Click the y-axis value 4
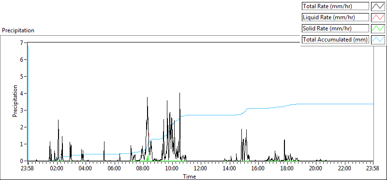The height and width of the screenshot is (180, 387). coord(21,93)
